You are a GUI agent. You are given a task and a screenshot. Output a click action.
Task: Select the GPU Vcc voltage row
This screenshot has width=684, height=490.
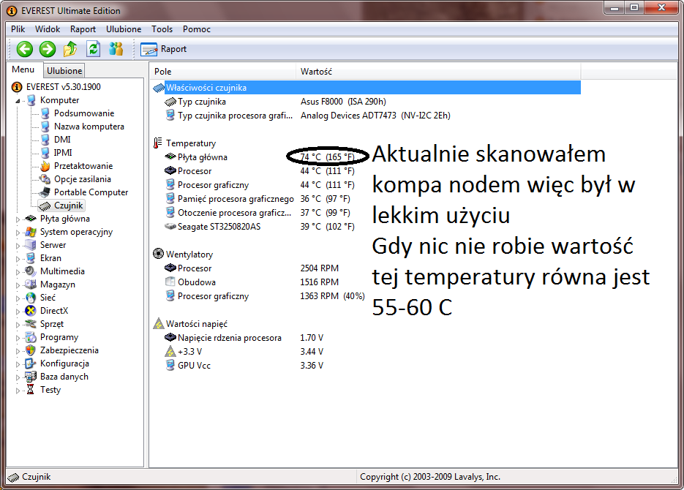[x=366, y=366]
